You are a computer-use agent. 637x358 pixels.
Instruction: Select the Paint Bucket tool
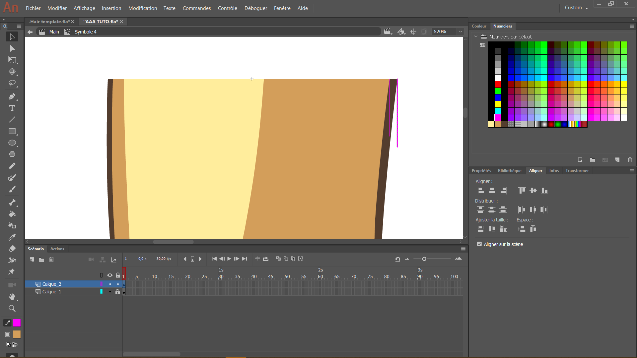12,214
